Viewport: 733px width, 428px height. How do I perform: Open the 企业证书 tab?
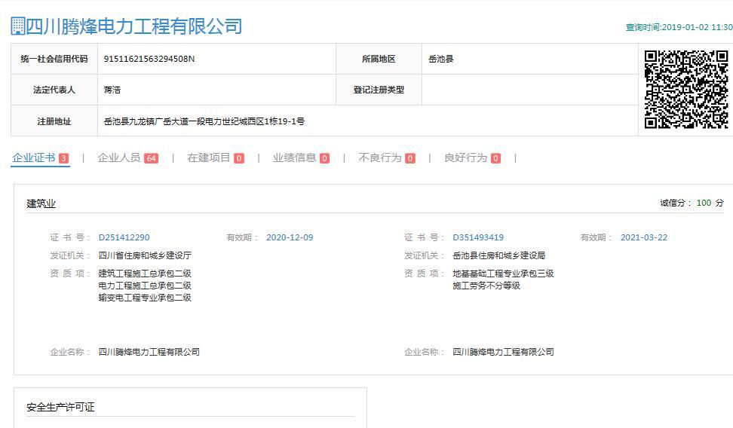[x=34, y=157]
